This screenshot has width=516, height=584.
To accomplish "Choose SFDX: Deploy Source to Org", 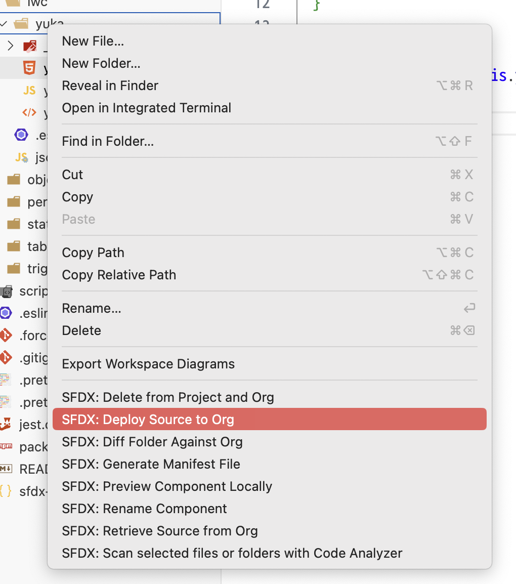I will 148,419.
